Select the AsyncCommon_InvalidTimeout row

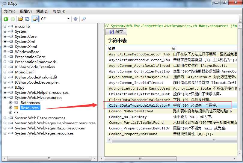click(x=172, y=83)
